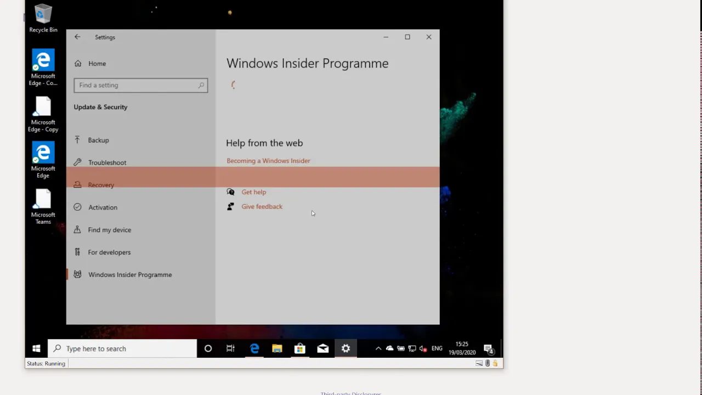
Task: Show hidden system tray icons
Action: click(378, 348)
